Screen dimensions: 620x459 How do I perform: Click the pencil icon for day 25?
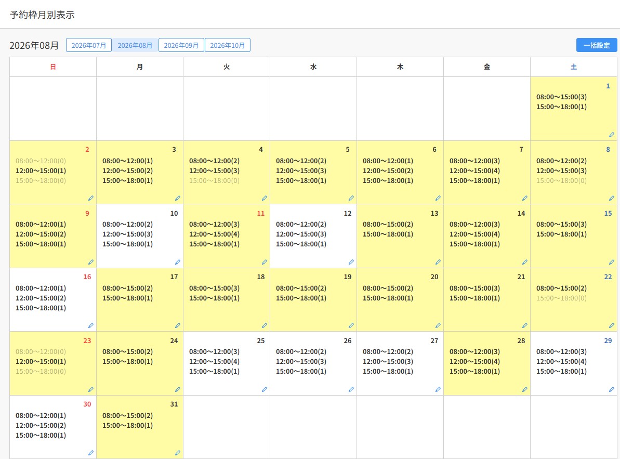[264, 389]
